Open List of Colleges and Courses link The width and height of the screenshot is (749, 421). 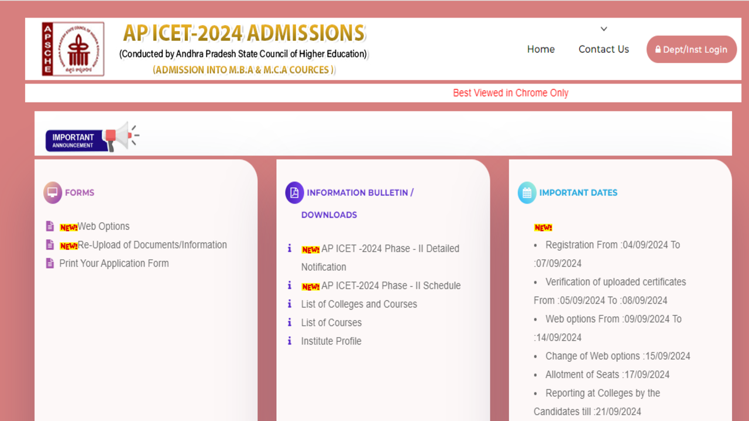pyautogui.click(x=359, y=304)
